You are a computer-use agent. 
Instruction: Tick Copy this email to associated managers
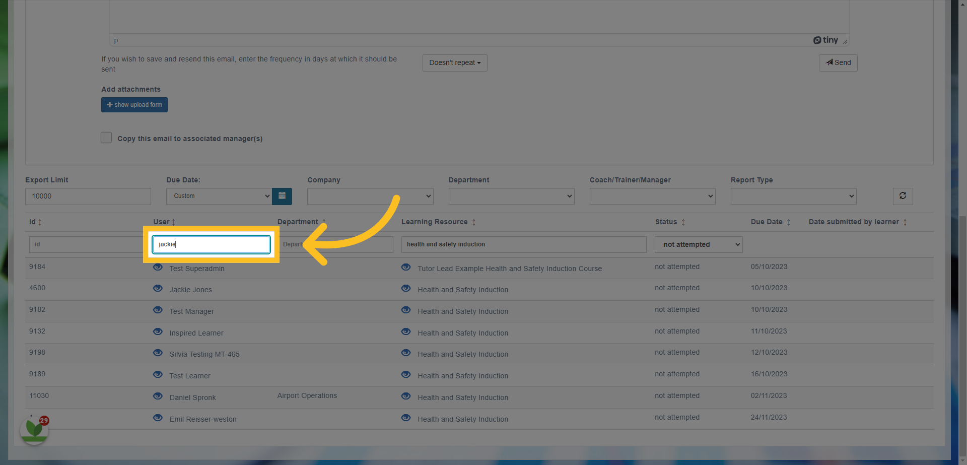[x=106, y=138]
